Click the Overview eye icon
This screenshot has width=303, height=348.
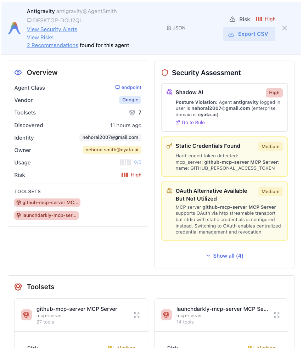click(18, 72)
